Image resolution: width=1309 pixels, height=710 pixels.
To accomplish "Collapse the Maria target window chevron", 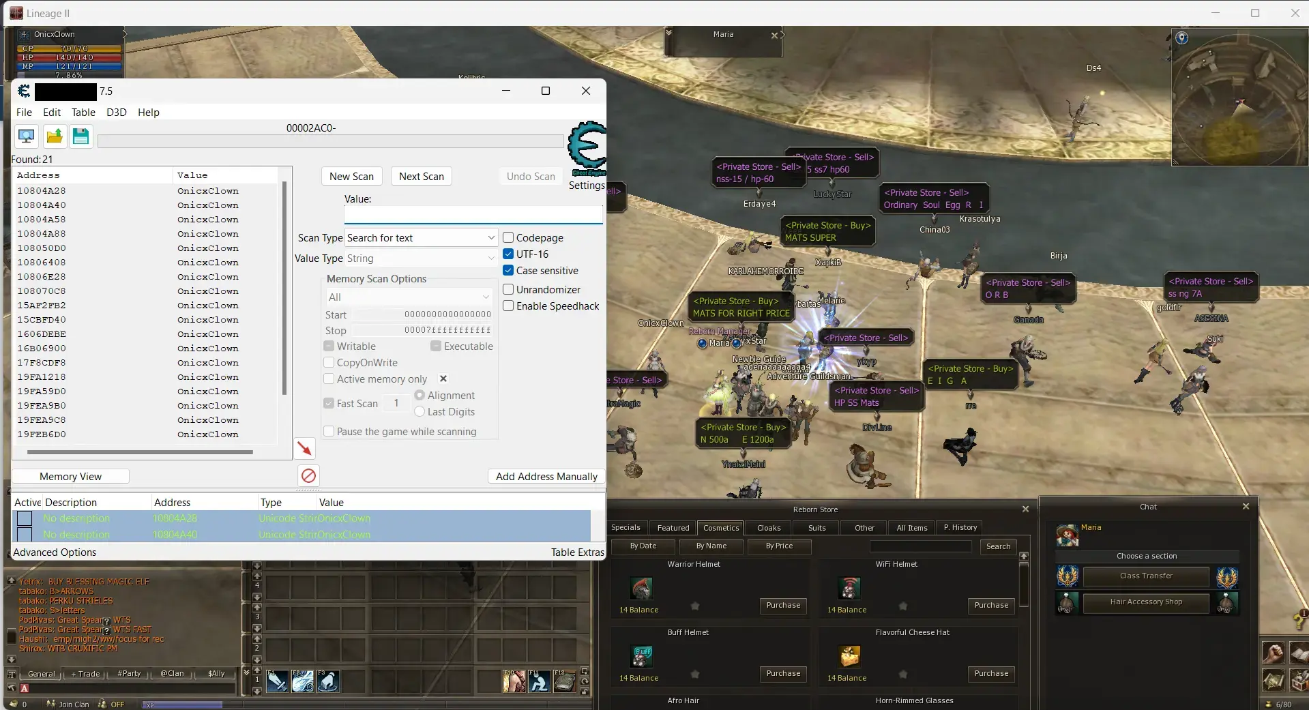I will click(x=669, y=33).
